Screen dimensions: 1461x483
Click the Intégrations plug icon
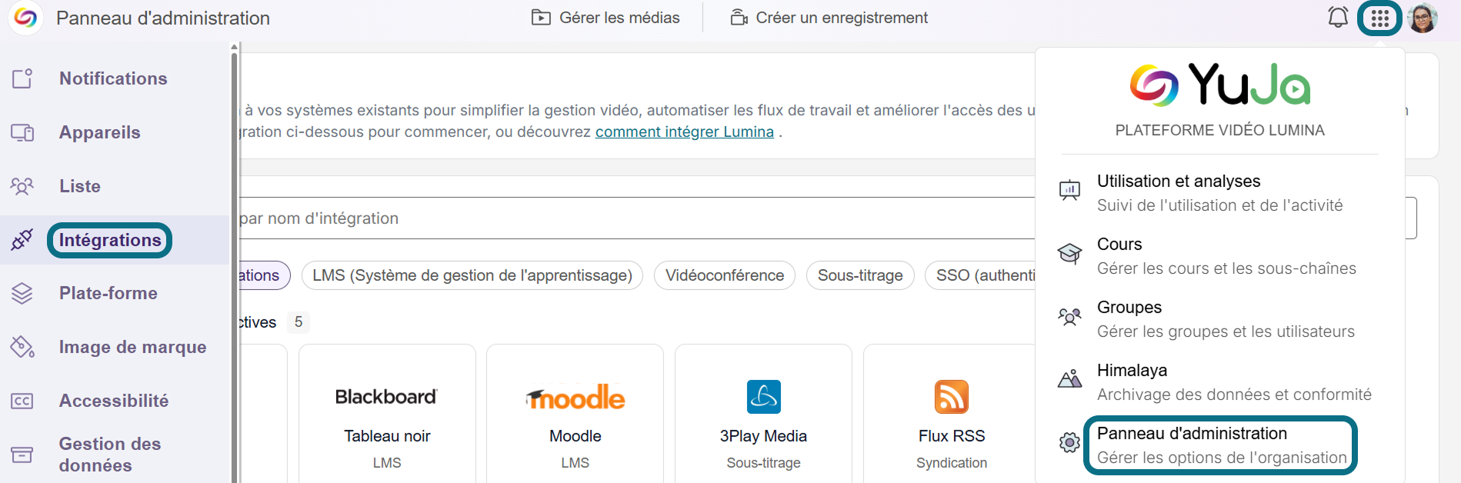22,240
